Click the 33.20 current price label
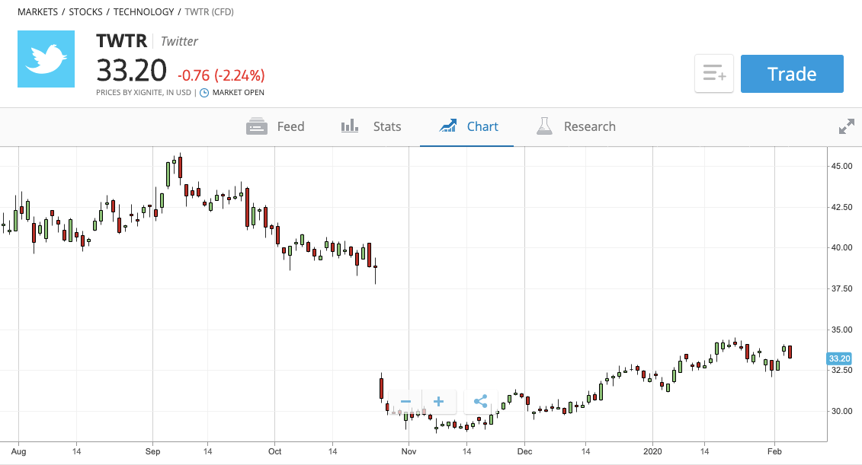Image resolution: width=862 pixels, height=465 pixels. (x=839, y=358)
